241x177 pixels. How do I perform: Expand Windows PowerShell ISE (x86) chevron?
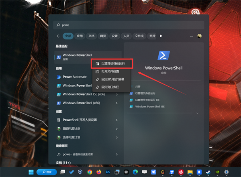coord(117,94)
